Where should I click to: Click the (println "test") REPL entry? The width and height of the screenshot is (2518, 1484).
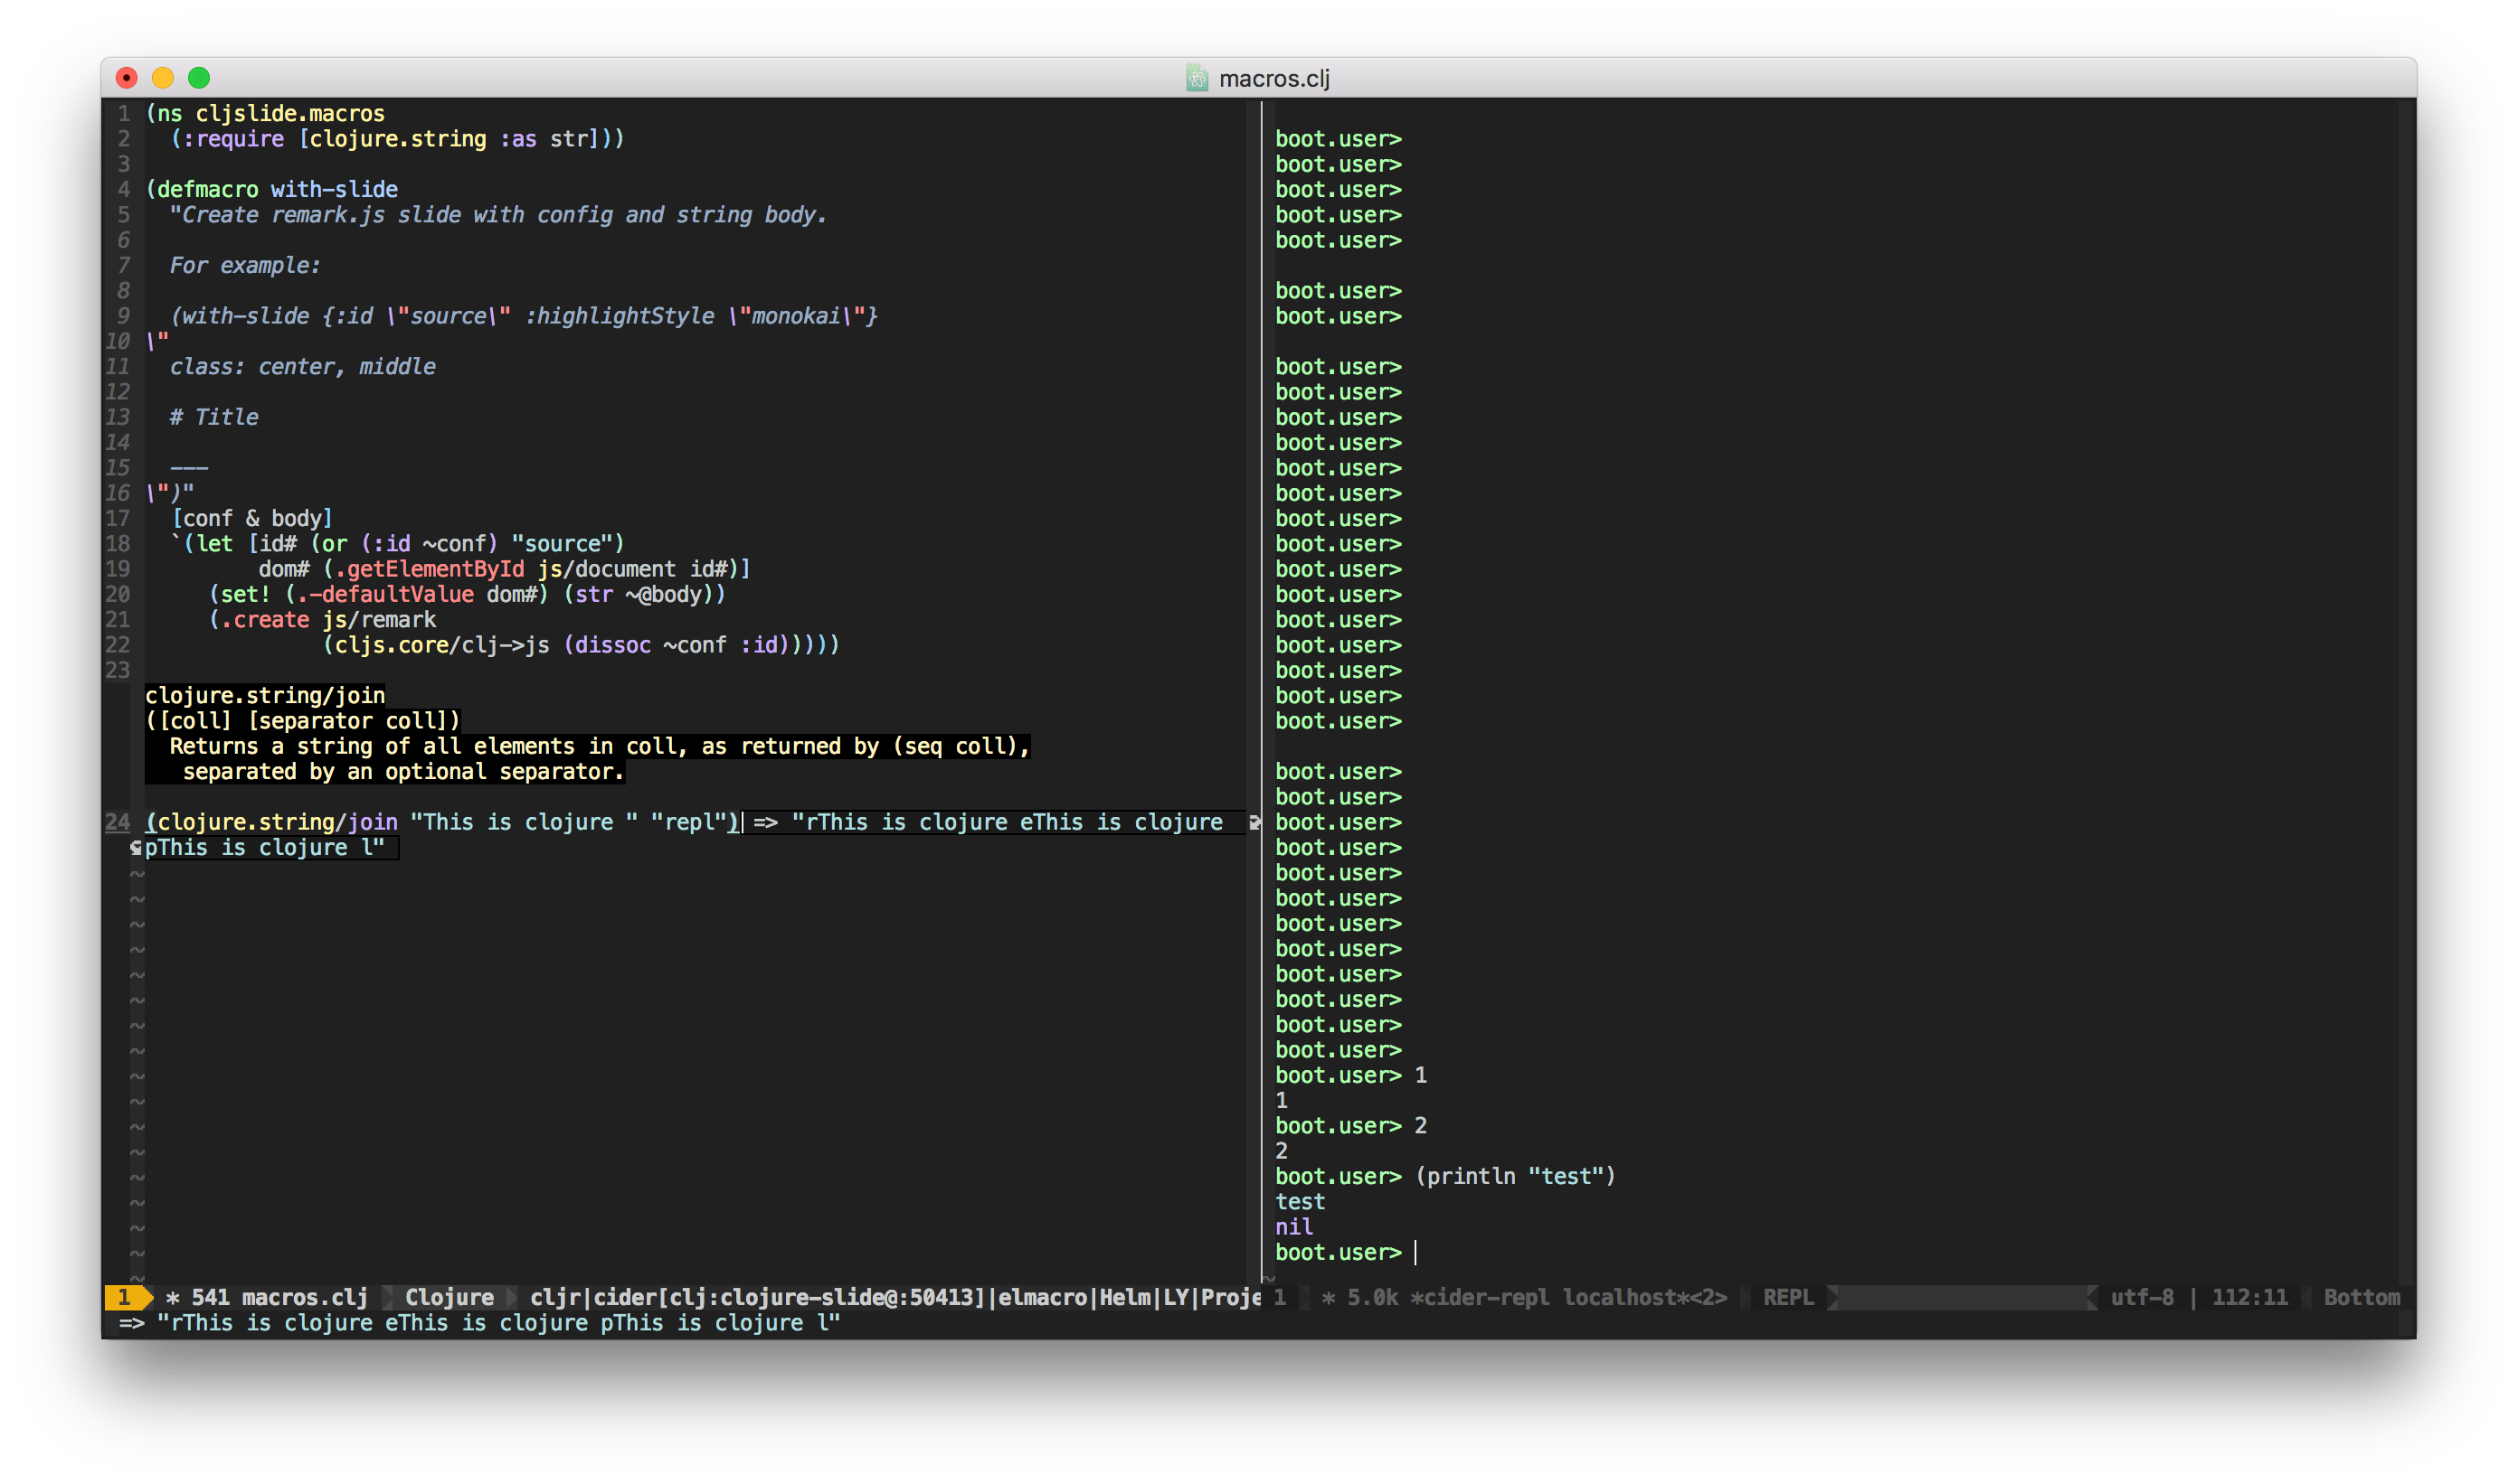point(1515,1176)
